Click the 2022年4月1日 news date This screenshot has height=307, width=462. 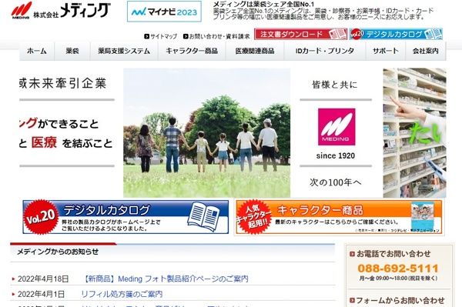(x=41, y=294)
